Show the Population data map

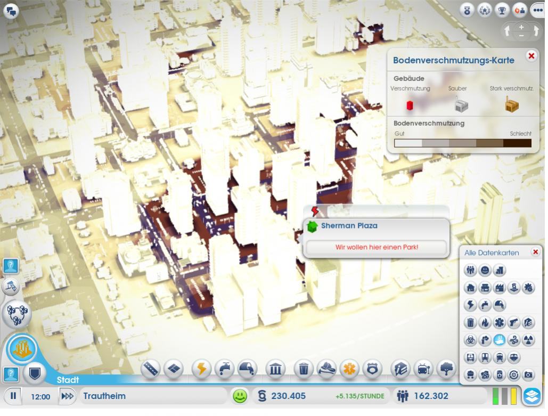(x=470, y=270)
